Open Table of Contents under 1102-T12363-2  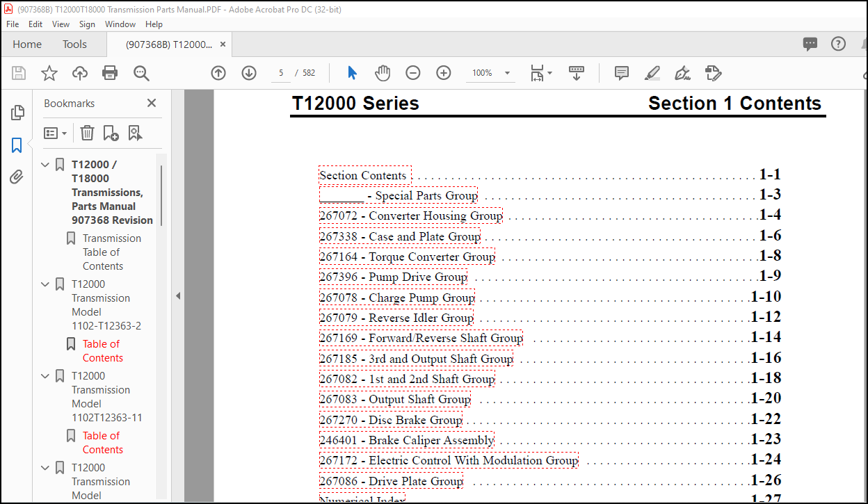pyautogui.click(x=102, y=351)
